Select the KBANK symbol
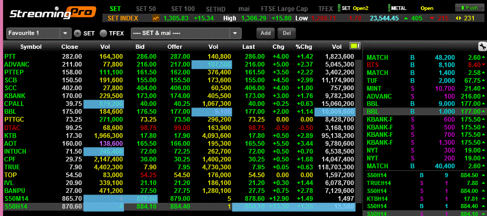Viewport: 487px width, 216px height. pos(15,96)
